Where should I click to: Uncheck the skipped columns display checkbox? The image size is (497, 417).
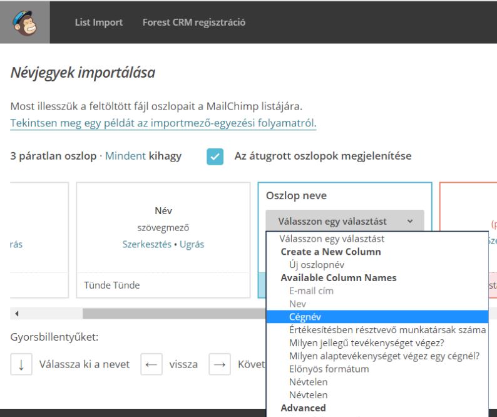tap(215, 157)
